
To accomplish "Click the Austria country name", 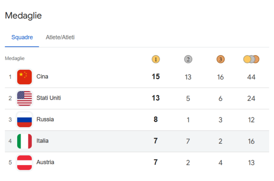I will (45, 162).
